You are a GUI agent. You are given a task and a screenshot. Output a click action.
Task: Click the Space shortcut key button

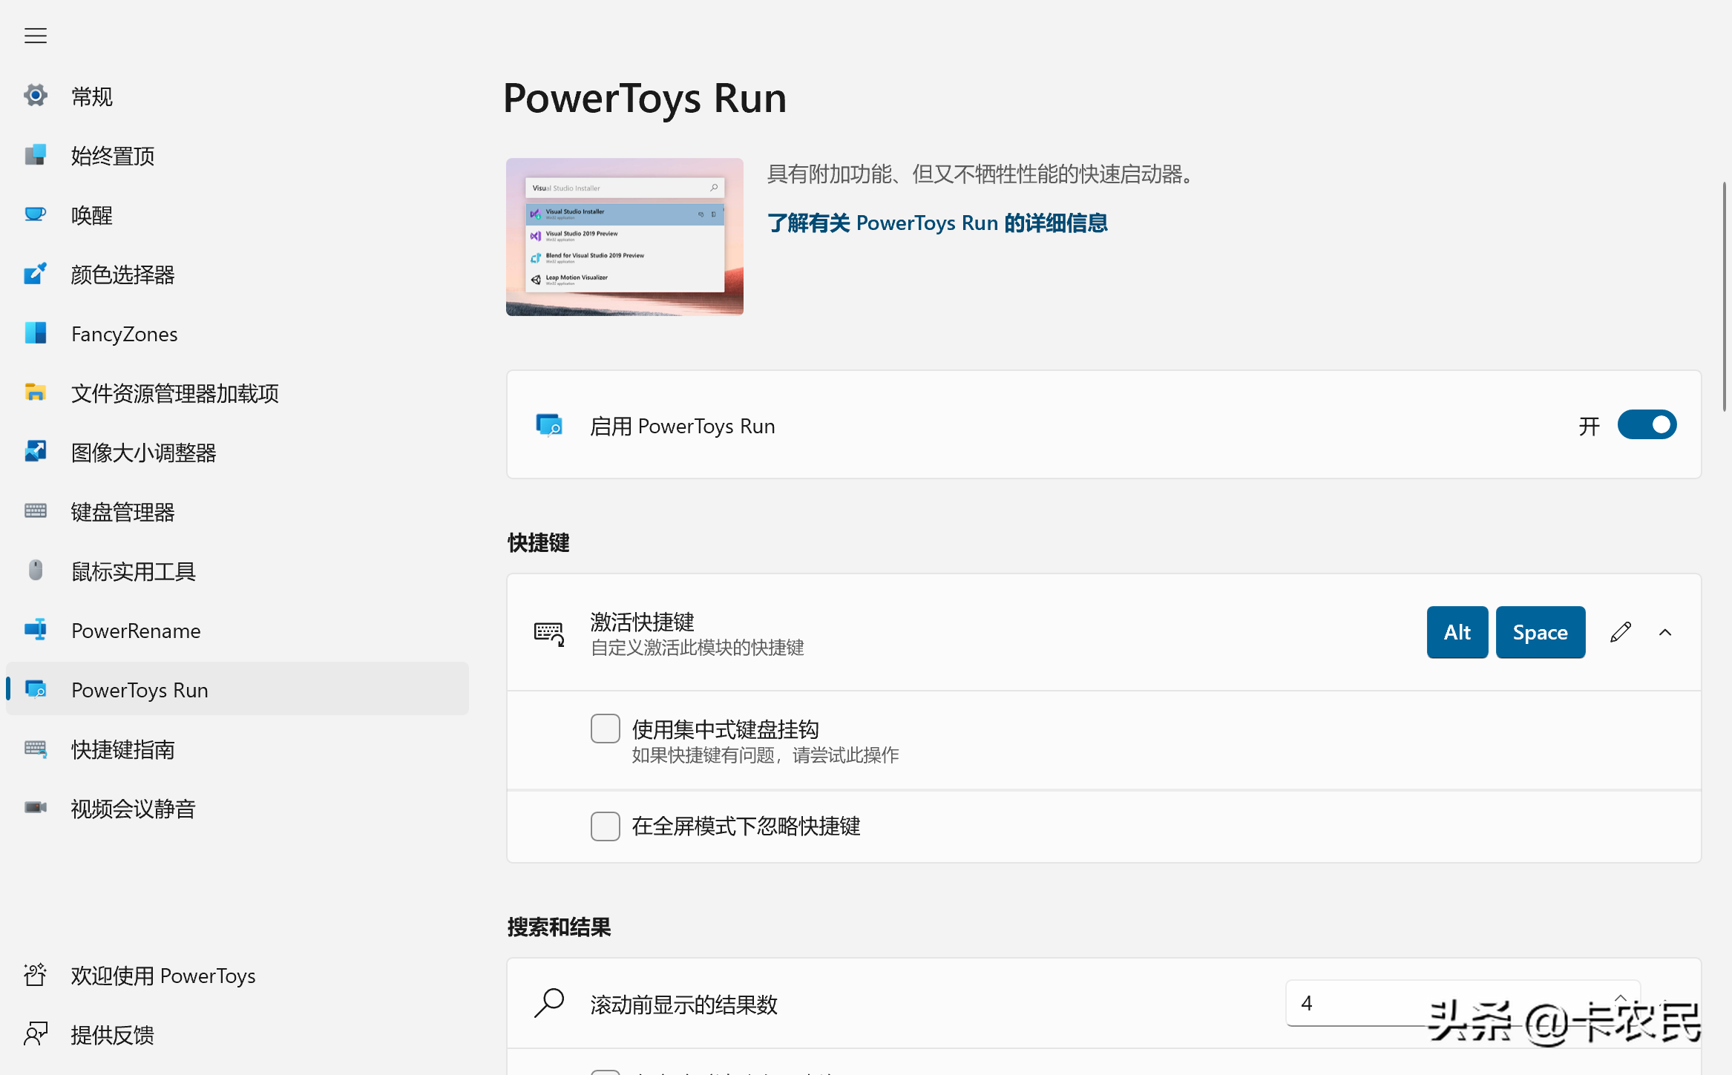pyautogui.click(x=1540, y=632)
